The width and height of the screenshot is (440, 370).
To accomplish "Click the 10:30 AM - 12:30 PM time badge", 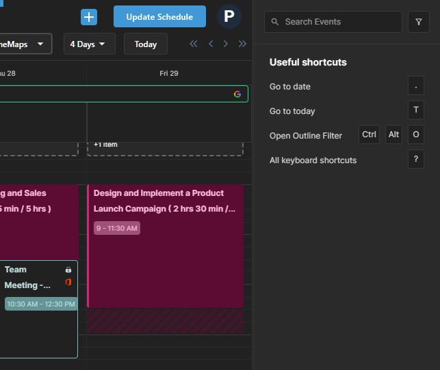I will point(41,304).
